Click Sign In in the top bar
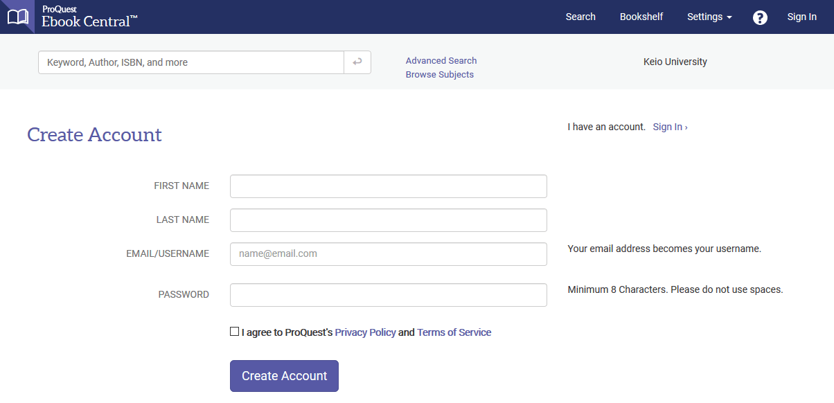This screenshot has height=403, width=834. (x=801, y=17)
